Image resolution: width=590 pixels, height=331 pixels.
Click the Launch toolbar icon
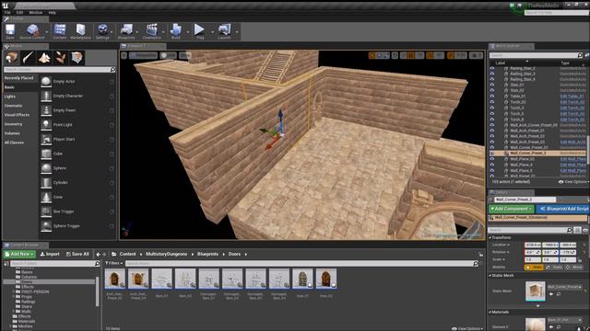tap(224, 31)
